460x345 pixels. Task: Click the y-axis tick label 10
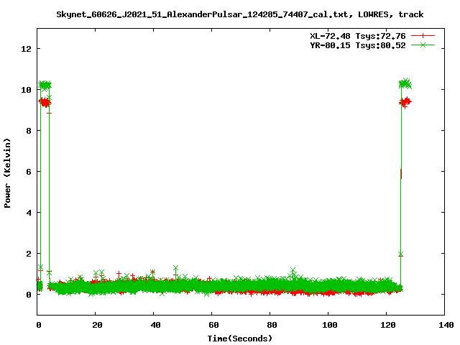[26, 89]
